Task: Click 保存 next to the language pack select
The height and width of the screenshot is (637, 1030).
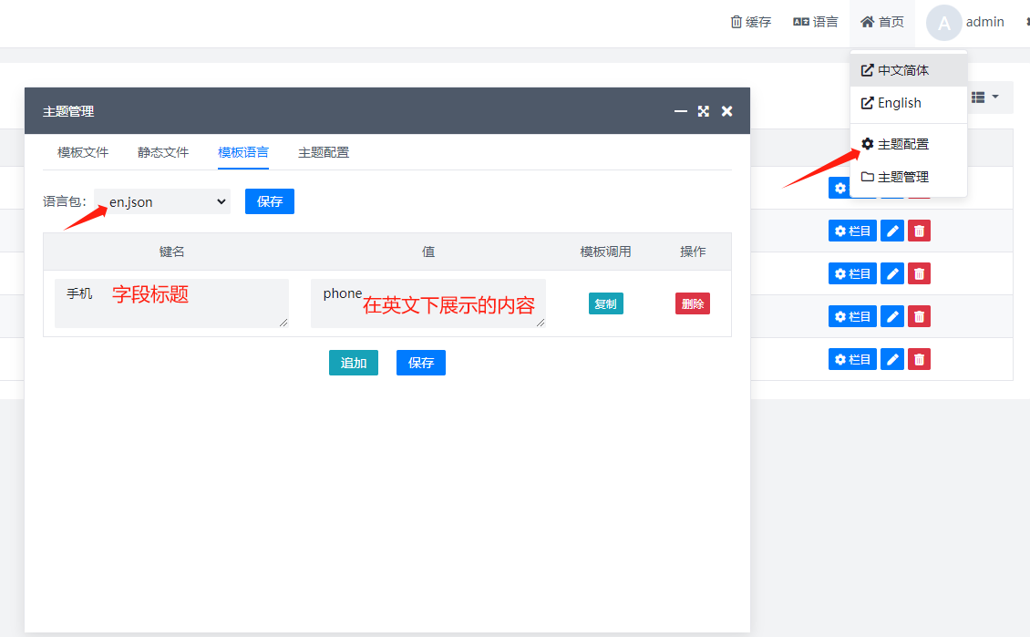Action: click(269, 201)
